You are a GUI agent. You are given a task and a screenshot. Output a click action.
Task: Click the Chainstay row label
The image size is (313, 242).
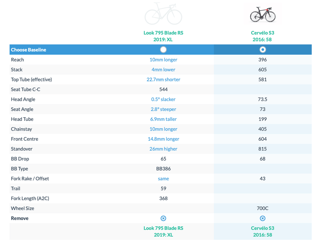(x=22, y=129)
